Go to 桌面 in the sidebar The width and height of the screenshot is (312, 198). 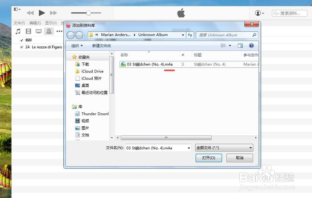point(82,85)
